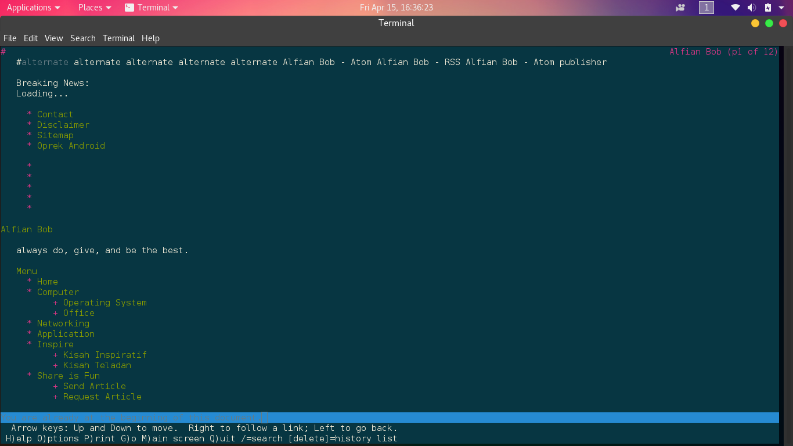Click 'Q)uit' in the bottom command line
The image size is (793, 446).
222,438
